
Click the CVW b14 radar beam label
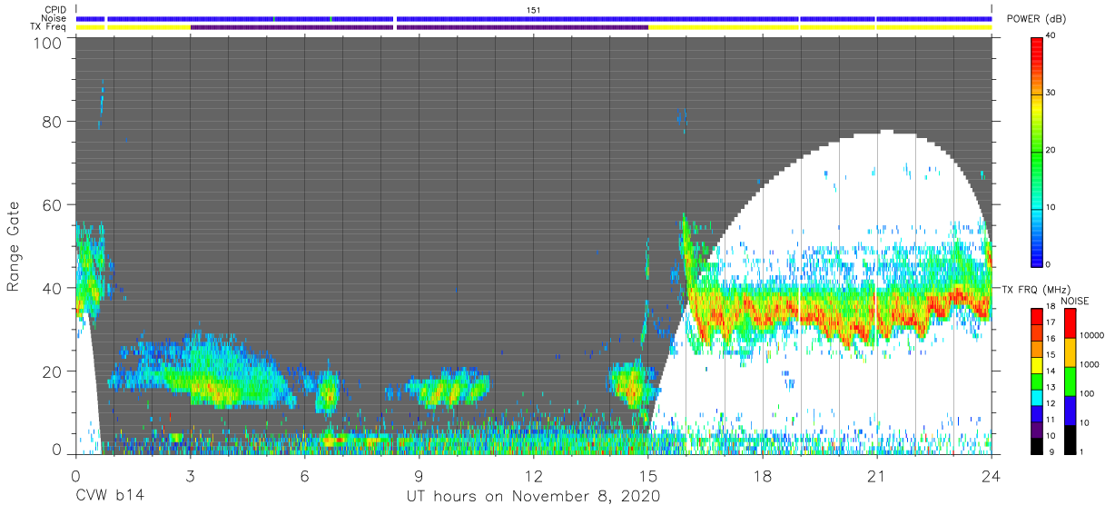tap(111, 496)
